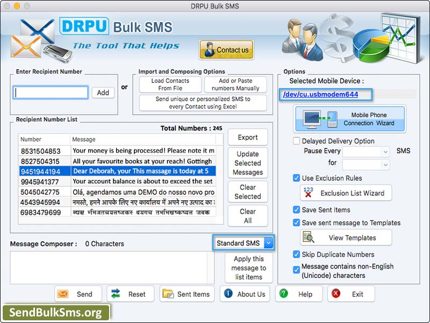
Task: Uncheck Skip Duplicate Numbers
Action: pos(296,255)
